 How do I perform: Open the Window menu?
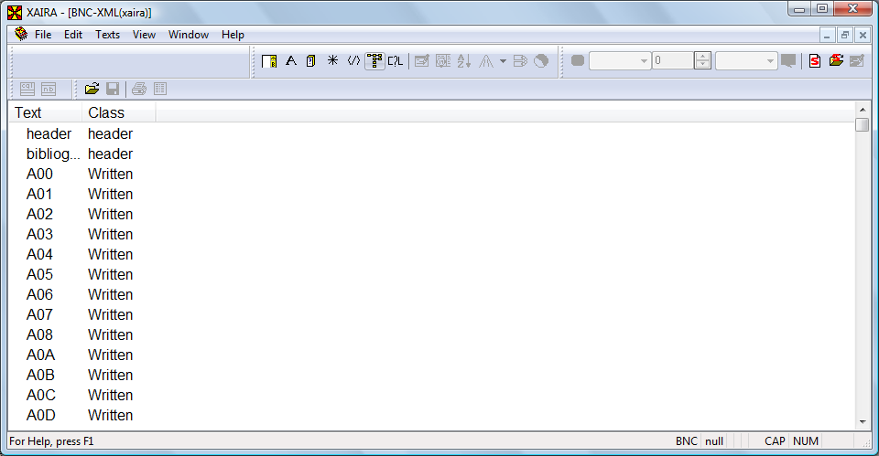click(189, 35)
